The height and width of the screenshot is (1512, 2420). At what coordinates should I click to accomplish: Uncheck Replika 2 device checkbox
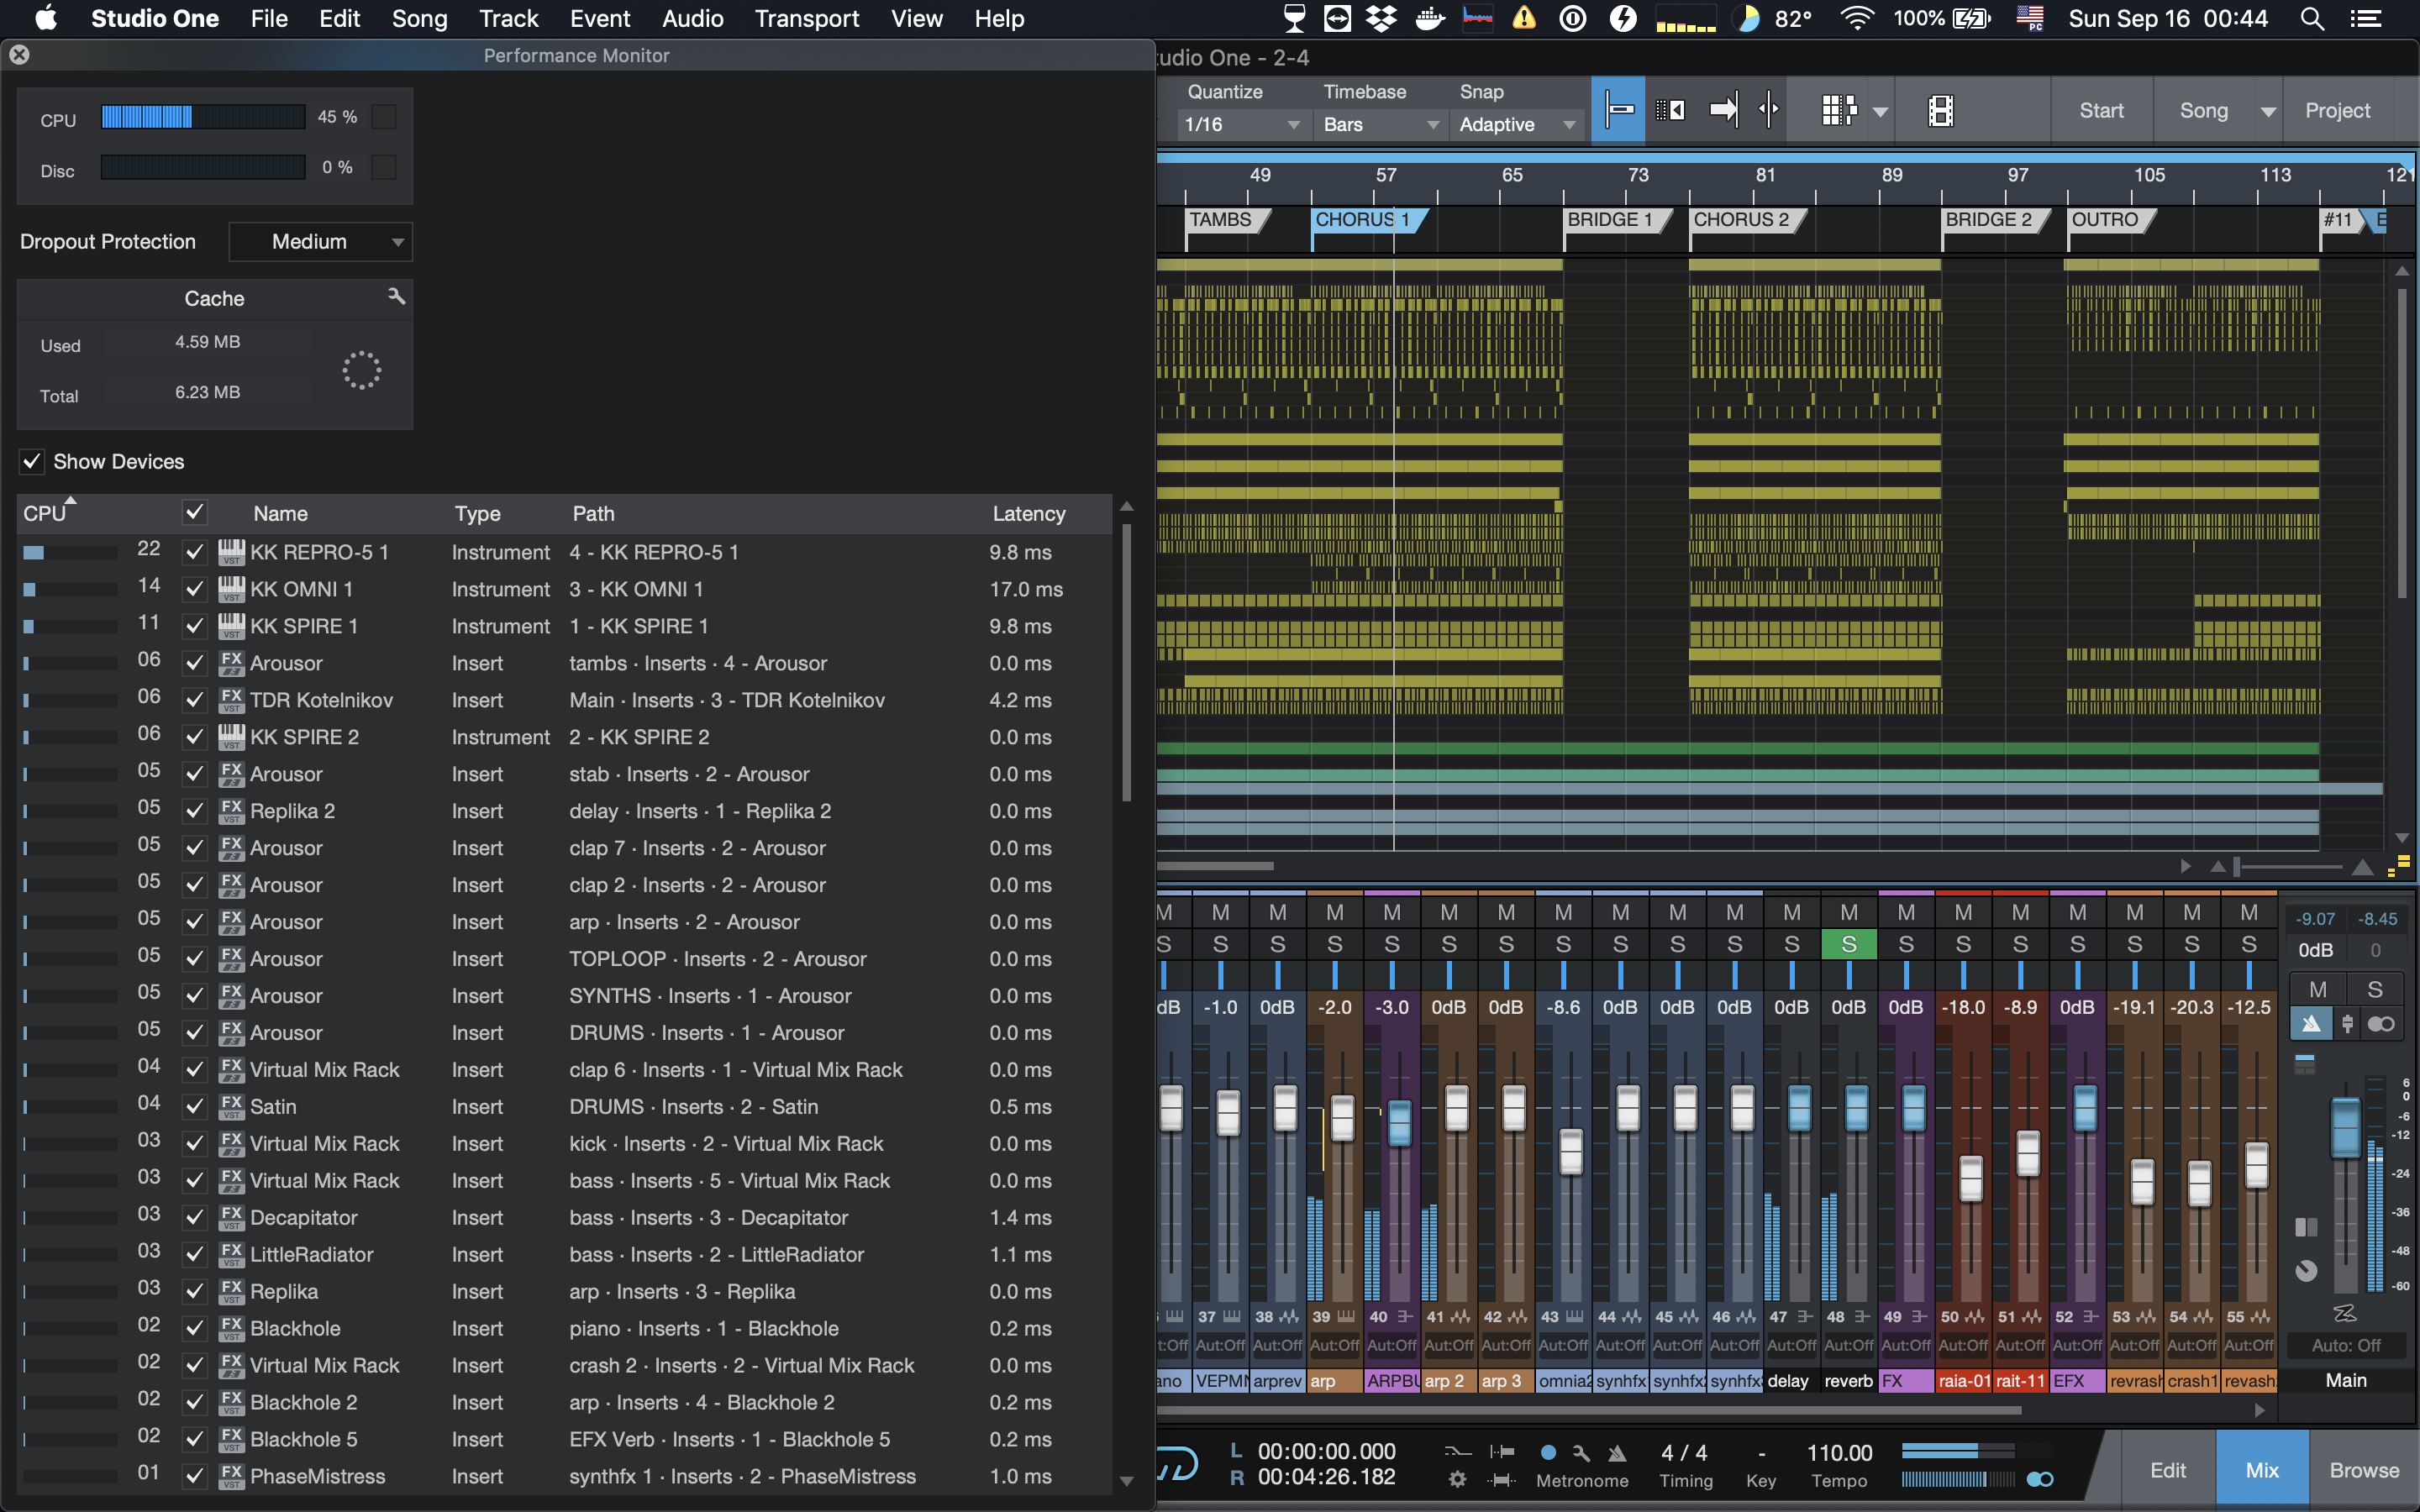[195, 811]
